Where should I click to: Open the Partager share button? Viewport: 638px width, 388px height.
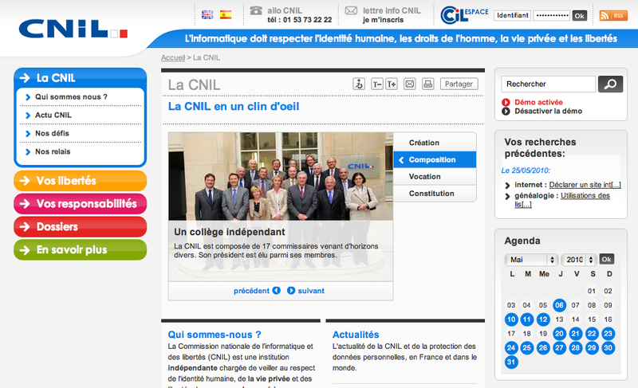click(459, 84)
